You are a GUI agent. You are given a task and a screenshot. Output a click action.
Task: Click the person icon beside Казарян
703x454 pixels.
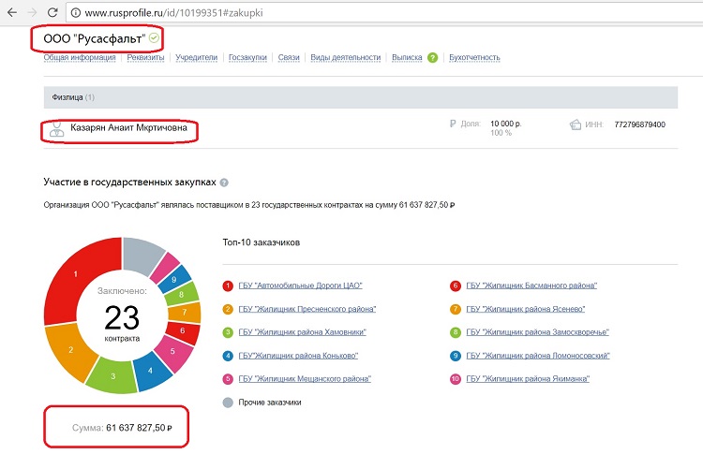(56, 129)
